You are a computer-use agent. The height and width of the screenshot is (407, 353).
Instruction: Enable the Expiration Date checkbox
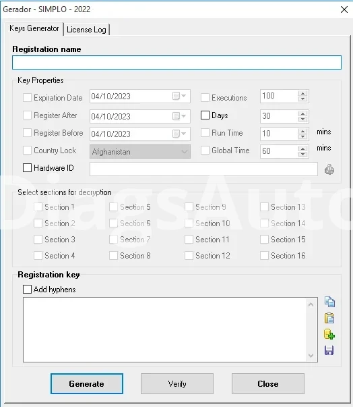pyautogui.click(x=27, y=98)
